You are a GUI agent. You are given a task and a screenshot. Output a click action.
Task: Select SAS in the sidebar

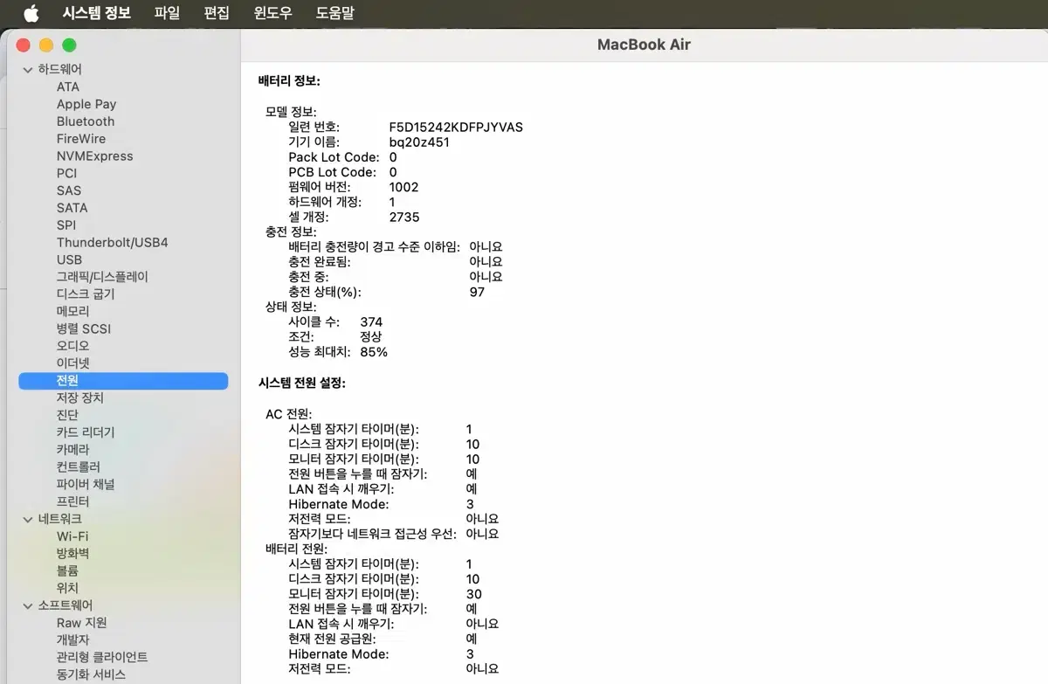click(x=69, y=190)
